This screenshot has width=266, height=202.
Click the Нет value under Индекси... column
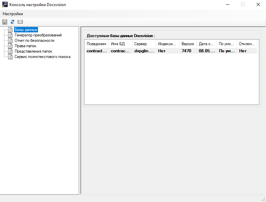coord(162,51)
